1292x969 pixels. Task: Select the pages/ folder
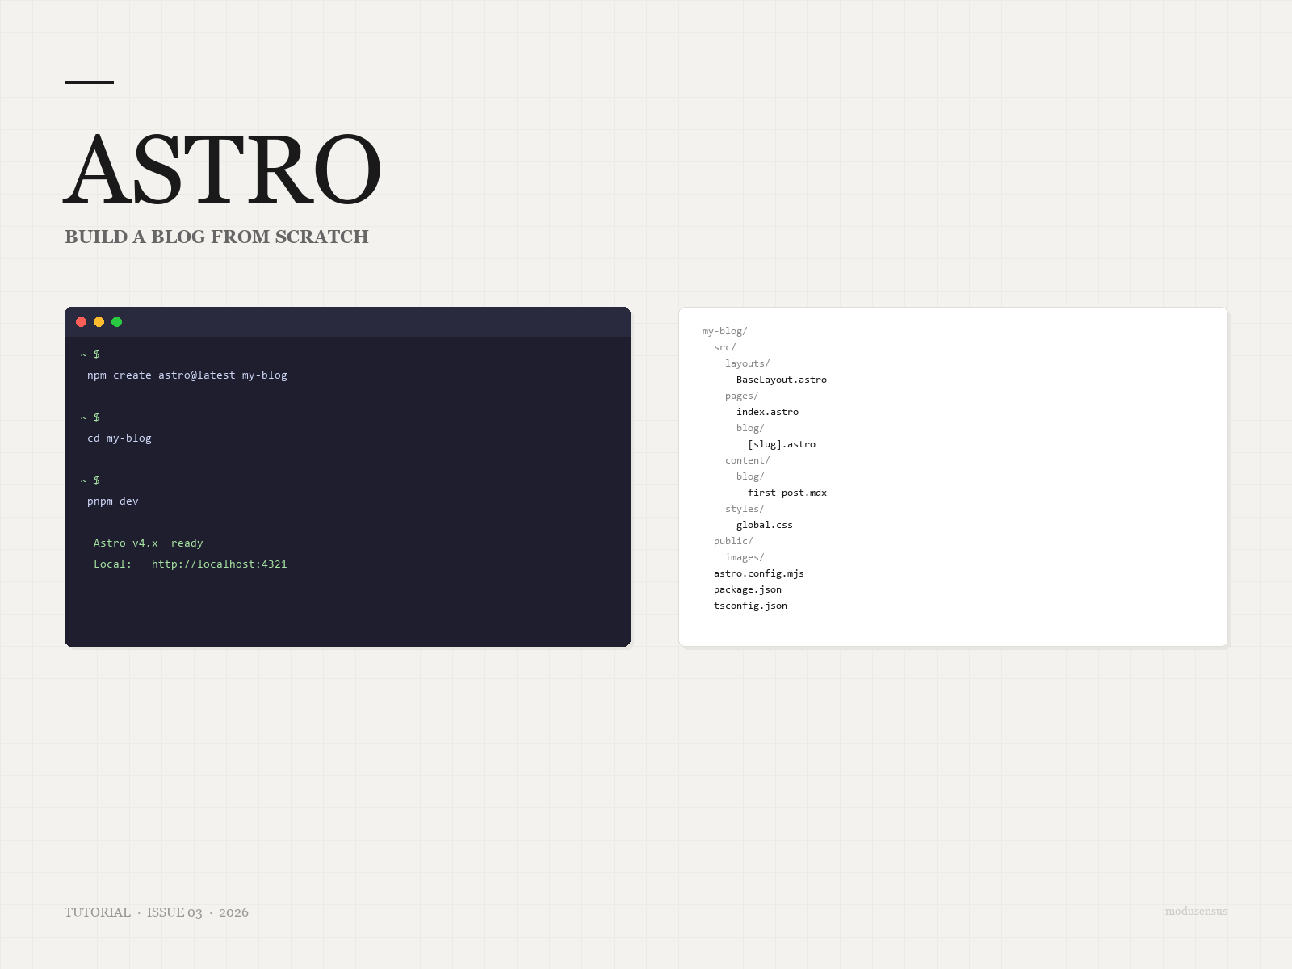(x=742, y=396)
